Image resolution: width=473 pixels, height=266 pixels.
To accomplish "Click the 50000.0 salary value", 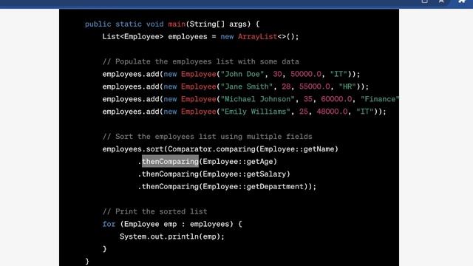I will [306, 74].
